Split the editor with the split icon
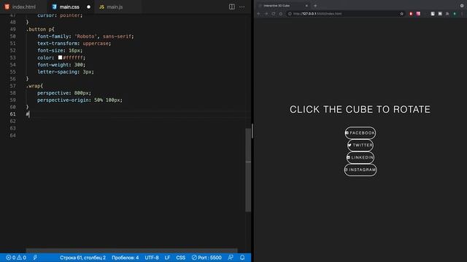 click(231, 7)
